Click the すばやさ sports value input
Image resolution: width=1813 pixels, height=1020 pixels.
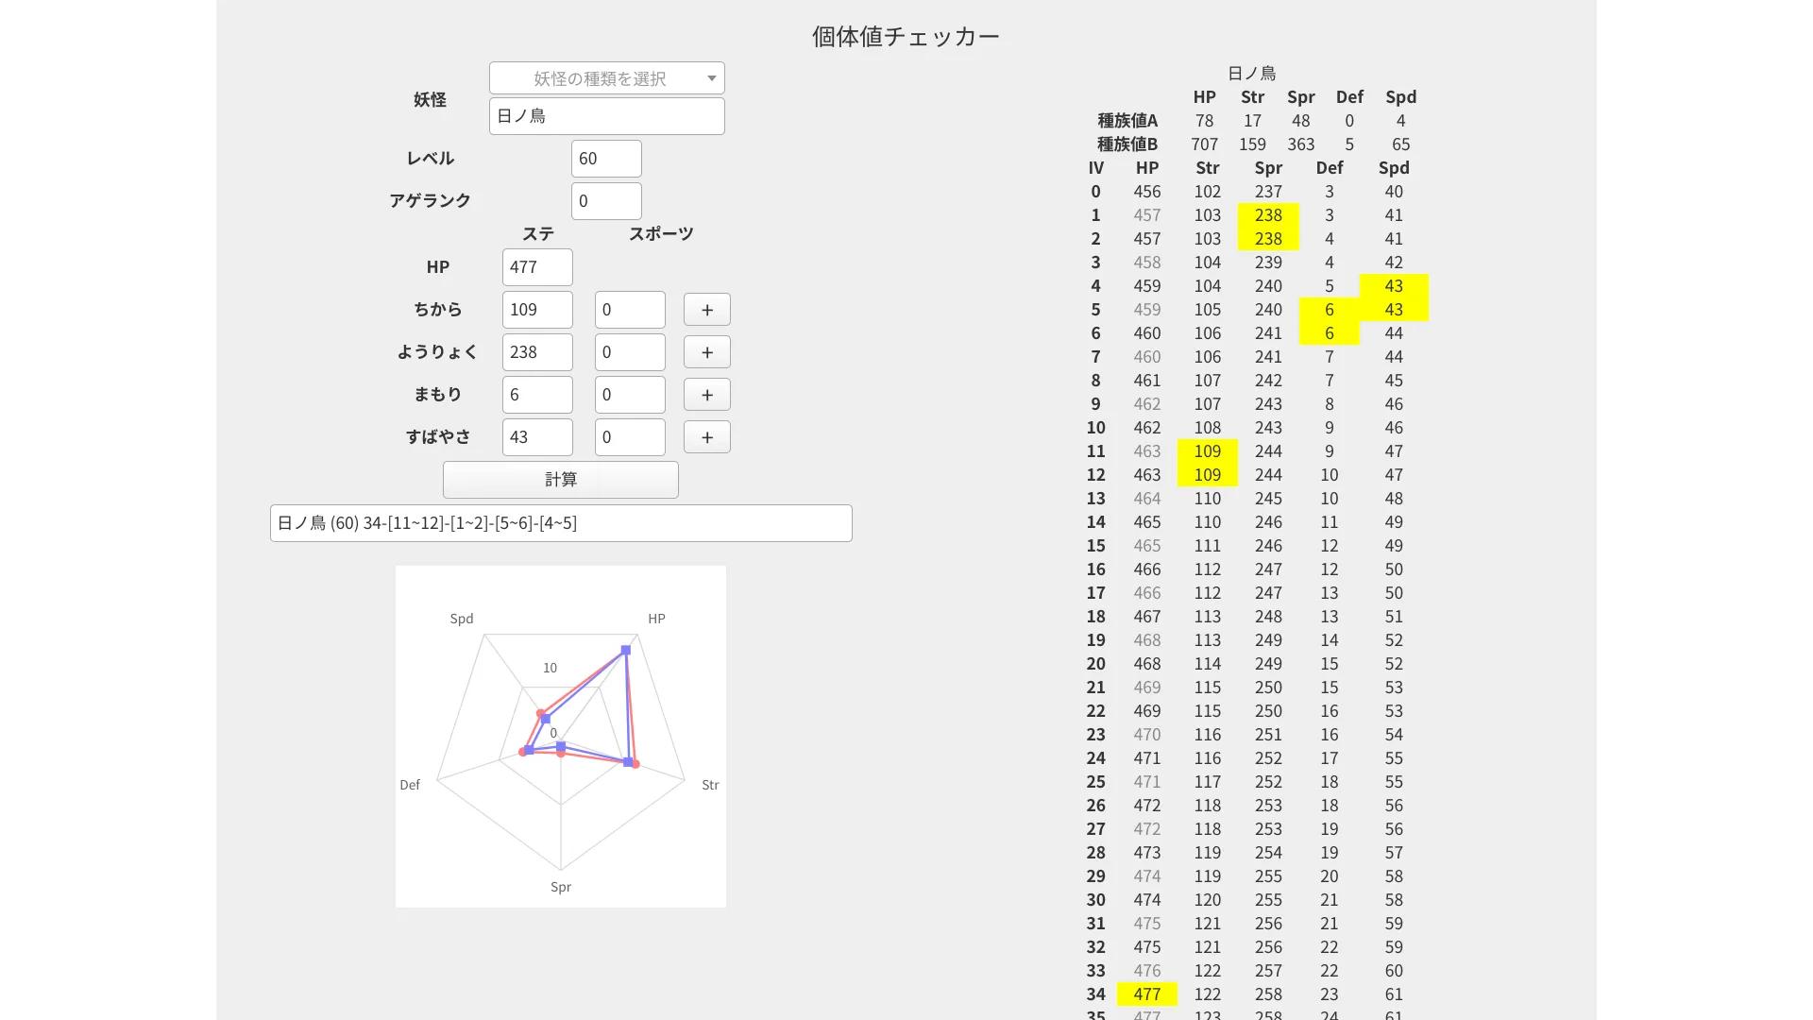[630, 437]
